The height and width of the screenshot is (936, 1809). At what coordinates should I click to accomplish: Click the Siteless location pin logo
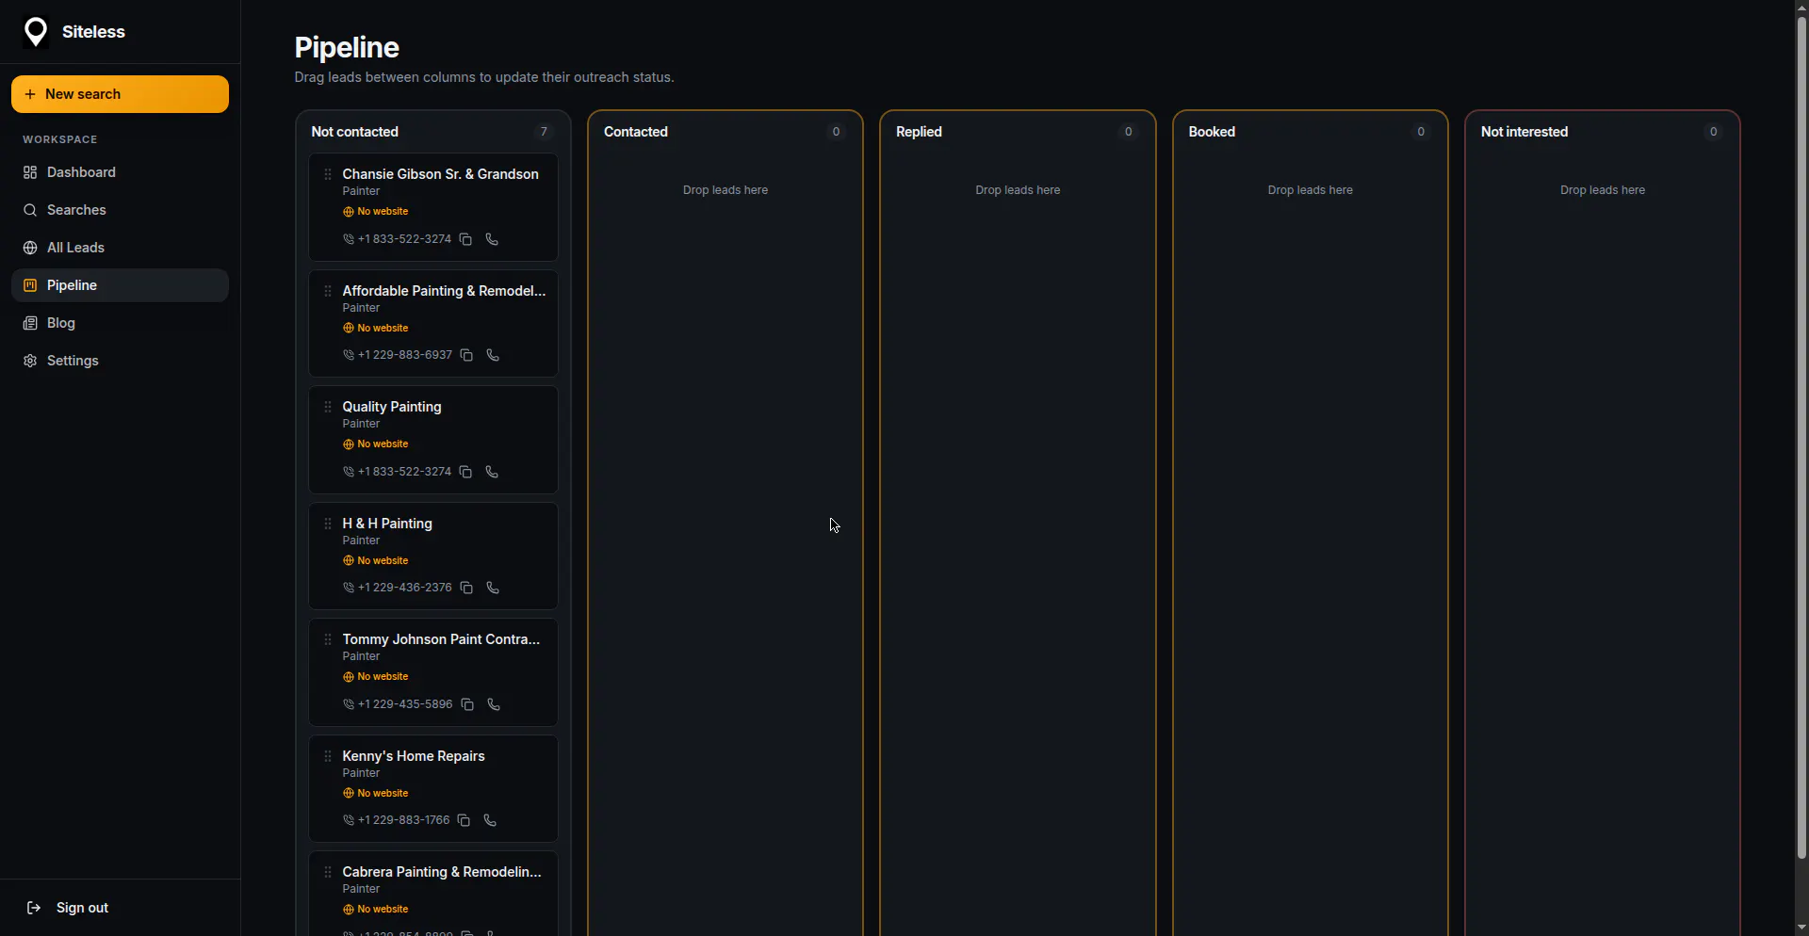36,32
